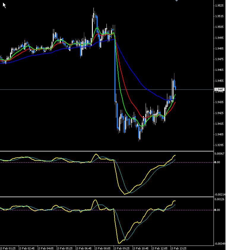Click the 1.9395 price scale label
Image resolution: width=226 pixels, height=250 pixels.
pyautogui.click(x=219, y=145)
